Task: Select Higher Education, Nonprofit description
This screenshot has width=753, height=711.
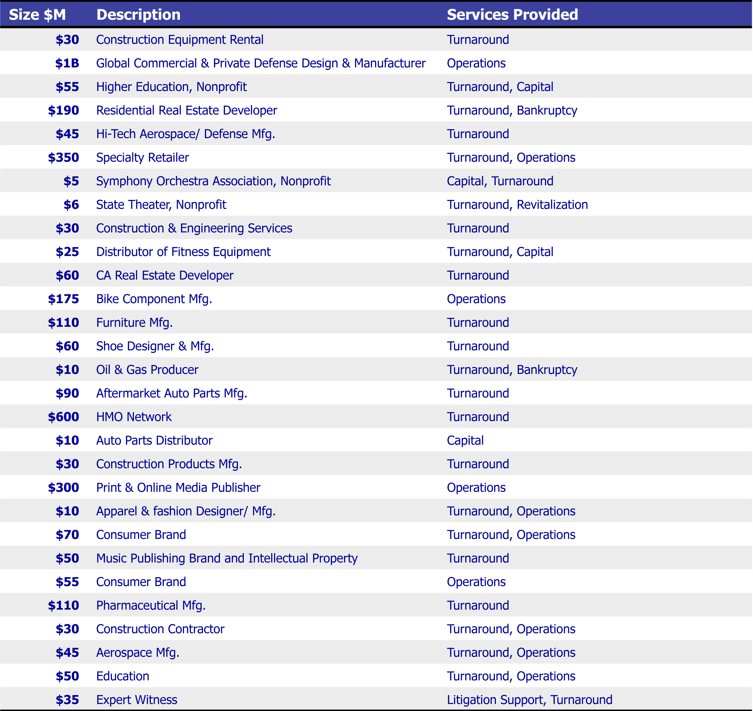Action: [x=171, y=87]
